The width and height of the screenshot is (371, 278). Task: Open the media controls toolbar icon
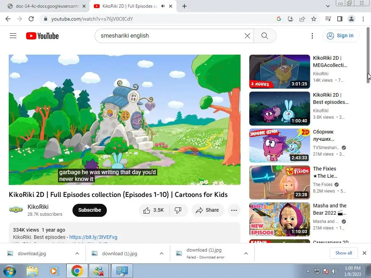coord(328,19)
